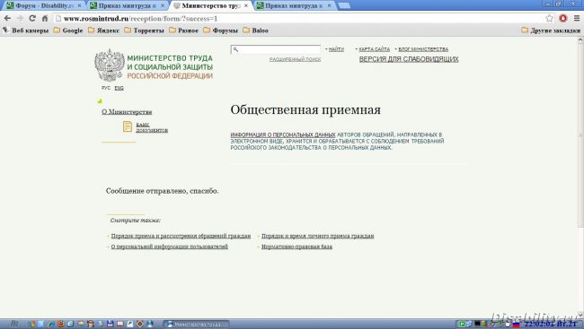Open the О Министерстве menu link
The width and height of the screenshot is (584, 329).
pos(127,112)
